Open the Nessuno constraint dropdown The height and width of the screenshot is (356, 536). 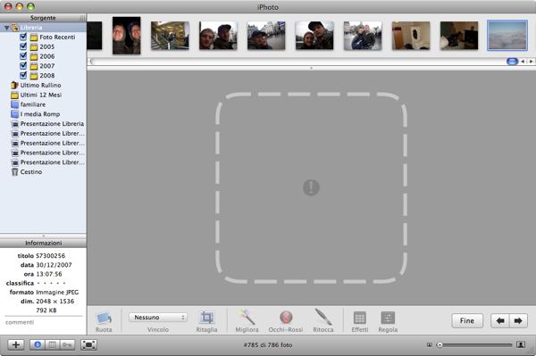coord(158,318)
